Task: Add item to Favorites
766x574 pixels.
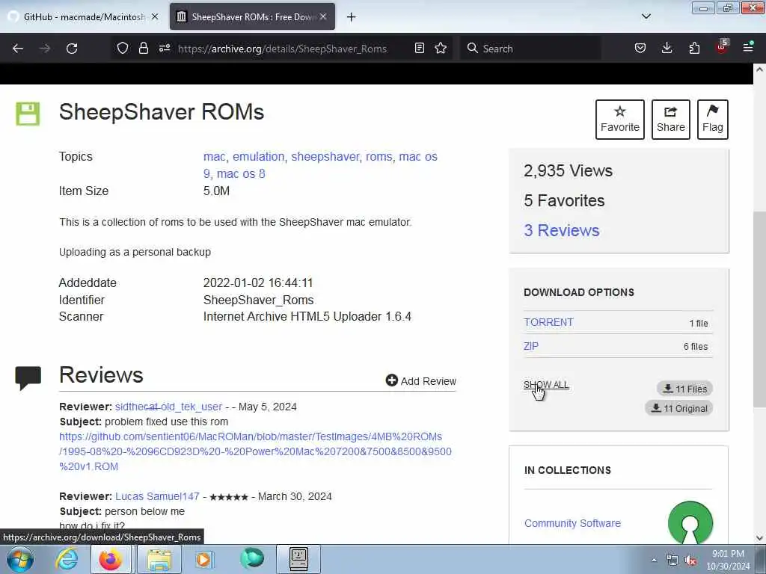Action: [x=620, y=120]
